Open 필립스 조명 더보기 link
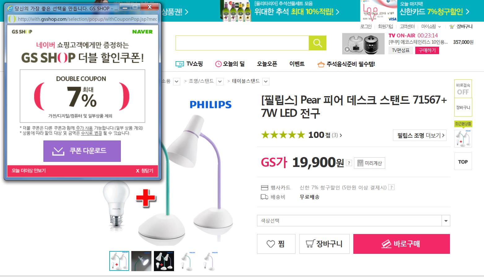Viewport: 484px width, 277px height. point(420,135)
